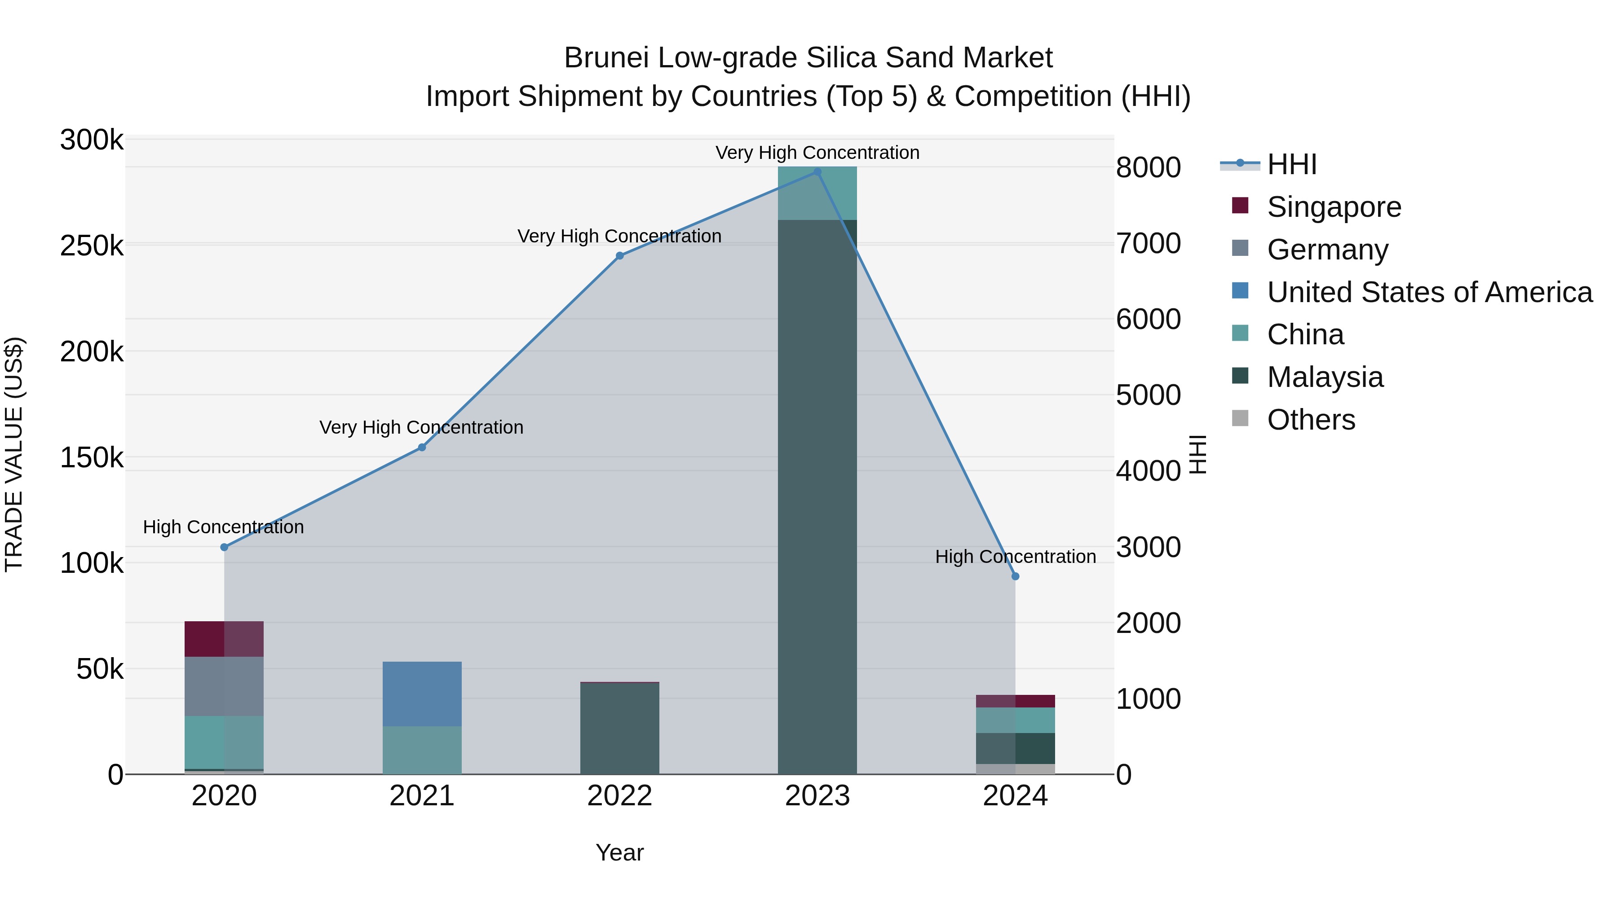Toggle the Malaysia legend entry
The height and width of the screenshot is (909, 1617).
tap(1308, 377)
